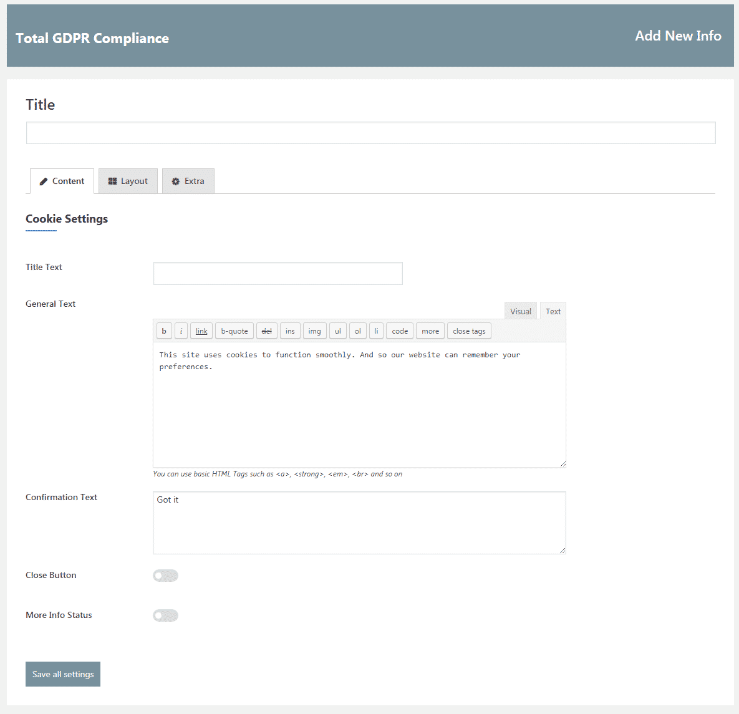The image size is (739, 714).
Task: Insert list item with li button
Action: click(376, 331)
